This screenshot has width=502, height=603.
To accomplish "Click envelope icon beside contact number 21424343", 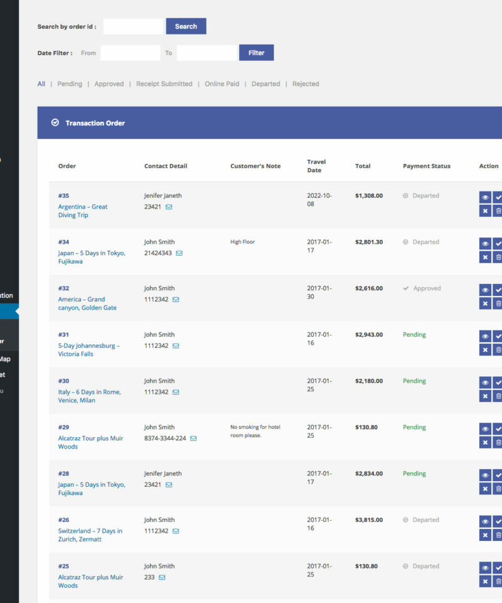I will click(179, 253).
